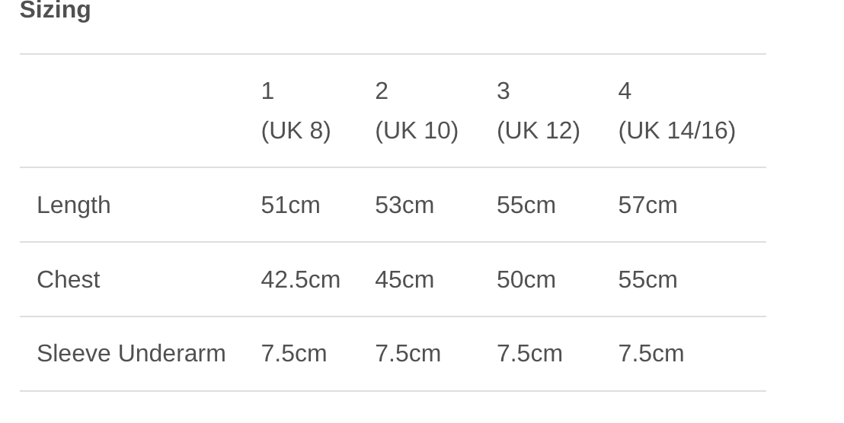Click 7.5cm sleeve value for size 2
Screen dimensions: 844x423
408,354
